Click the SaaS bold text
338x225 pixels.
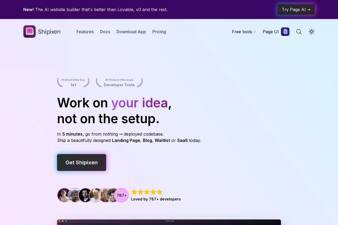pos(182,140)
